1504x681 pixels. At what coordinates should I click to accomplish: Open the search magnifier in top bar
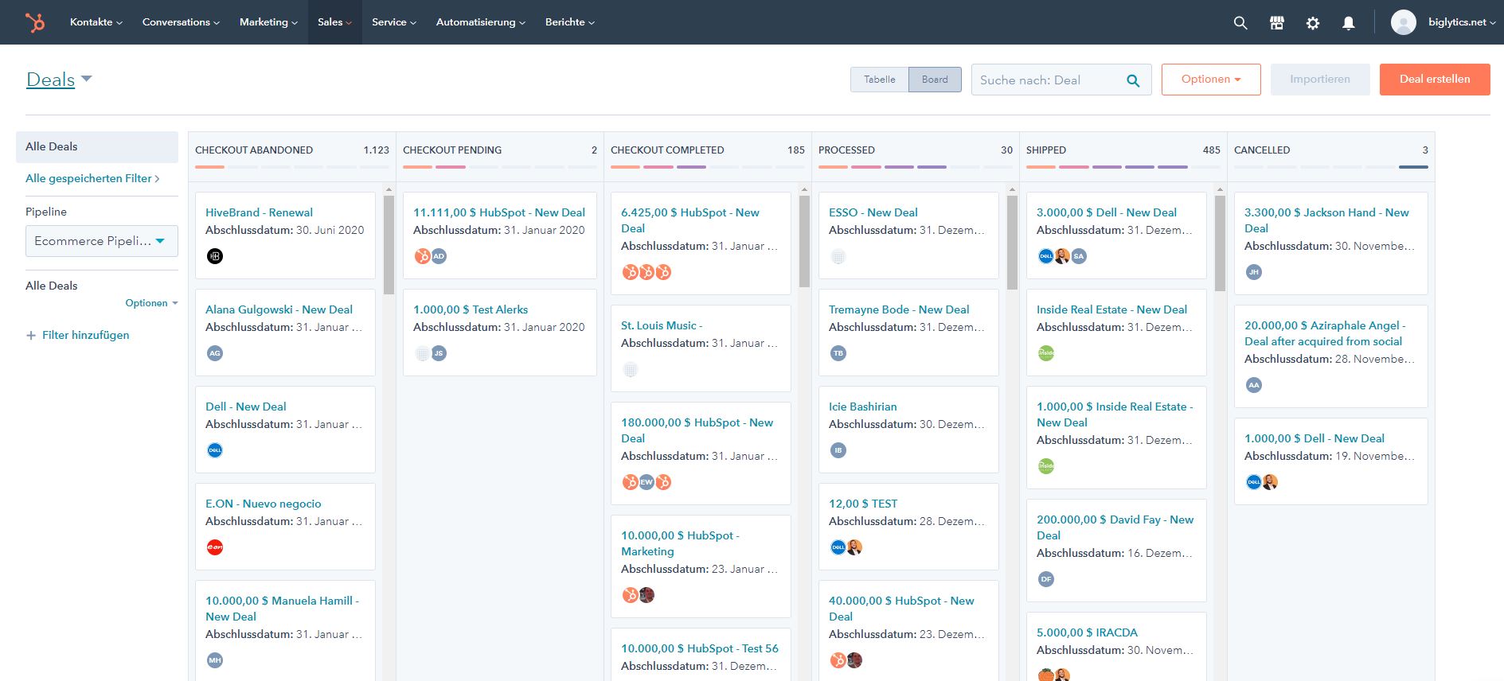[x=1240, y=23]
